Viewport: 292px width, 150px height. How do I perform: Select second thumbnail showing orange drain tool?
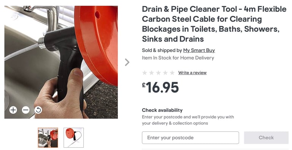pyautogui.click(x=73, y=137)
